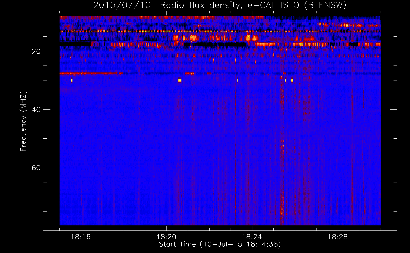This screenshot has height=253, width=410.
Task: Click the 18:28 time tick label
Action: point(338,237)
